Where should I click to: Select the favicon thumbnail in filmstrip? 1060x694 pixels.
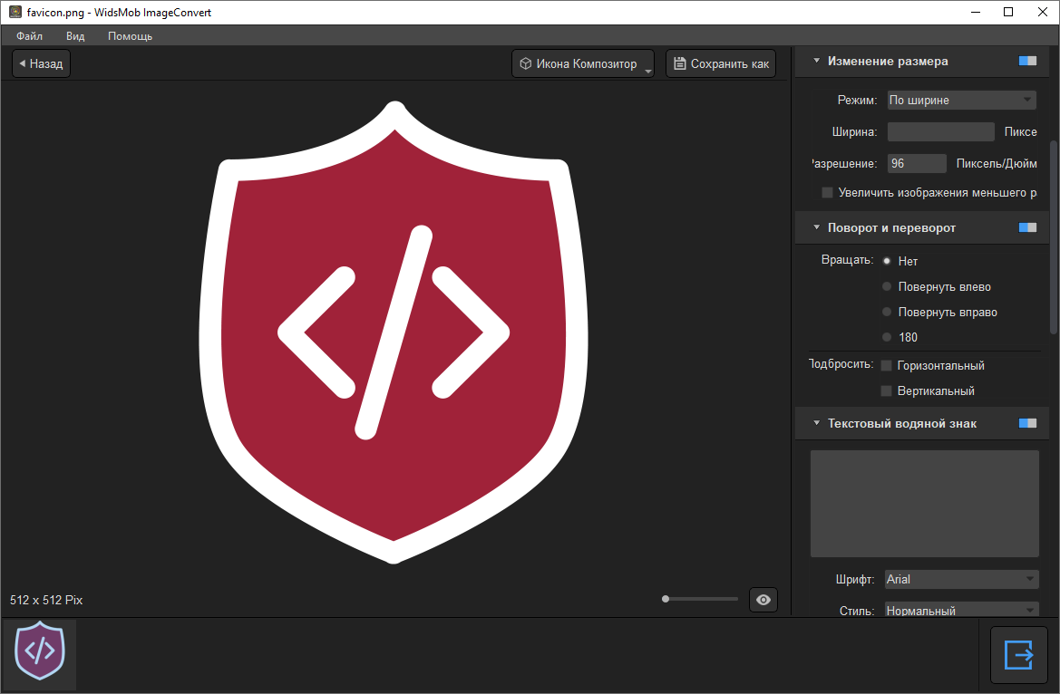(x=40, y=651)
